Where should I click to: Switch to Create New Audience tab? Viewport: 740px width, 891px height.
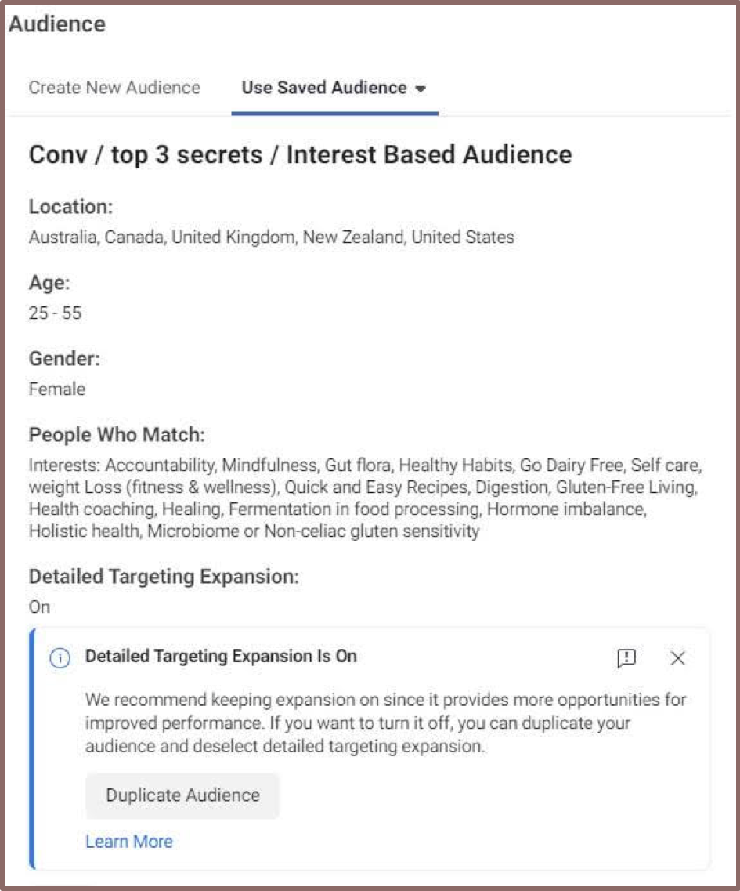click(114, 88)
